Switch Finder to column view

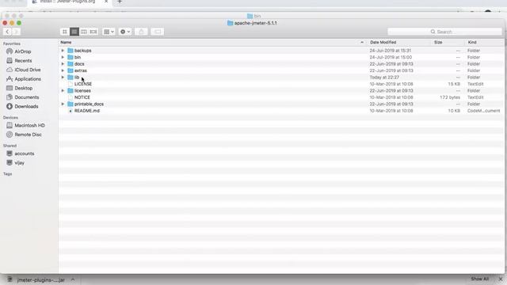pyautogui.click(x=84, y=32)
